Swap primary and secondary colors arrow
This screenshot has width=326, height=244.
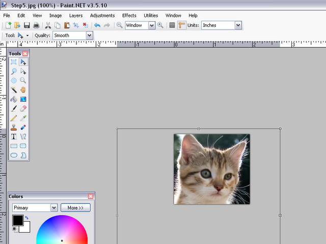pos(26,218)
